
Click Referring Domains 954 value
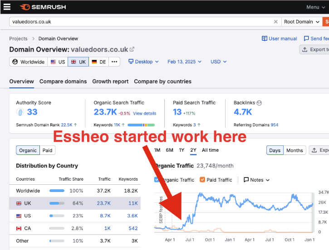[x=275, y=125]
